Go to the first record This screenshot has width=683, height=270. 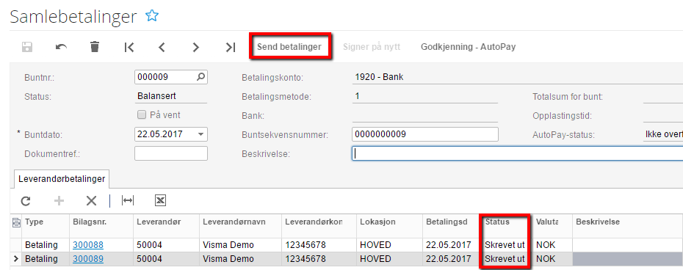pyautogui.click(x=129, y=47)
